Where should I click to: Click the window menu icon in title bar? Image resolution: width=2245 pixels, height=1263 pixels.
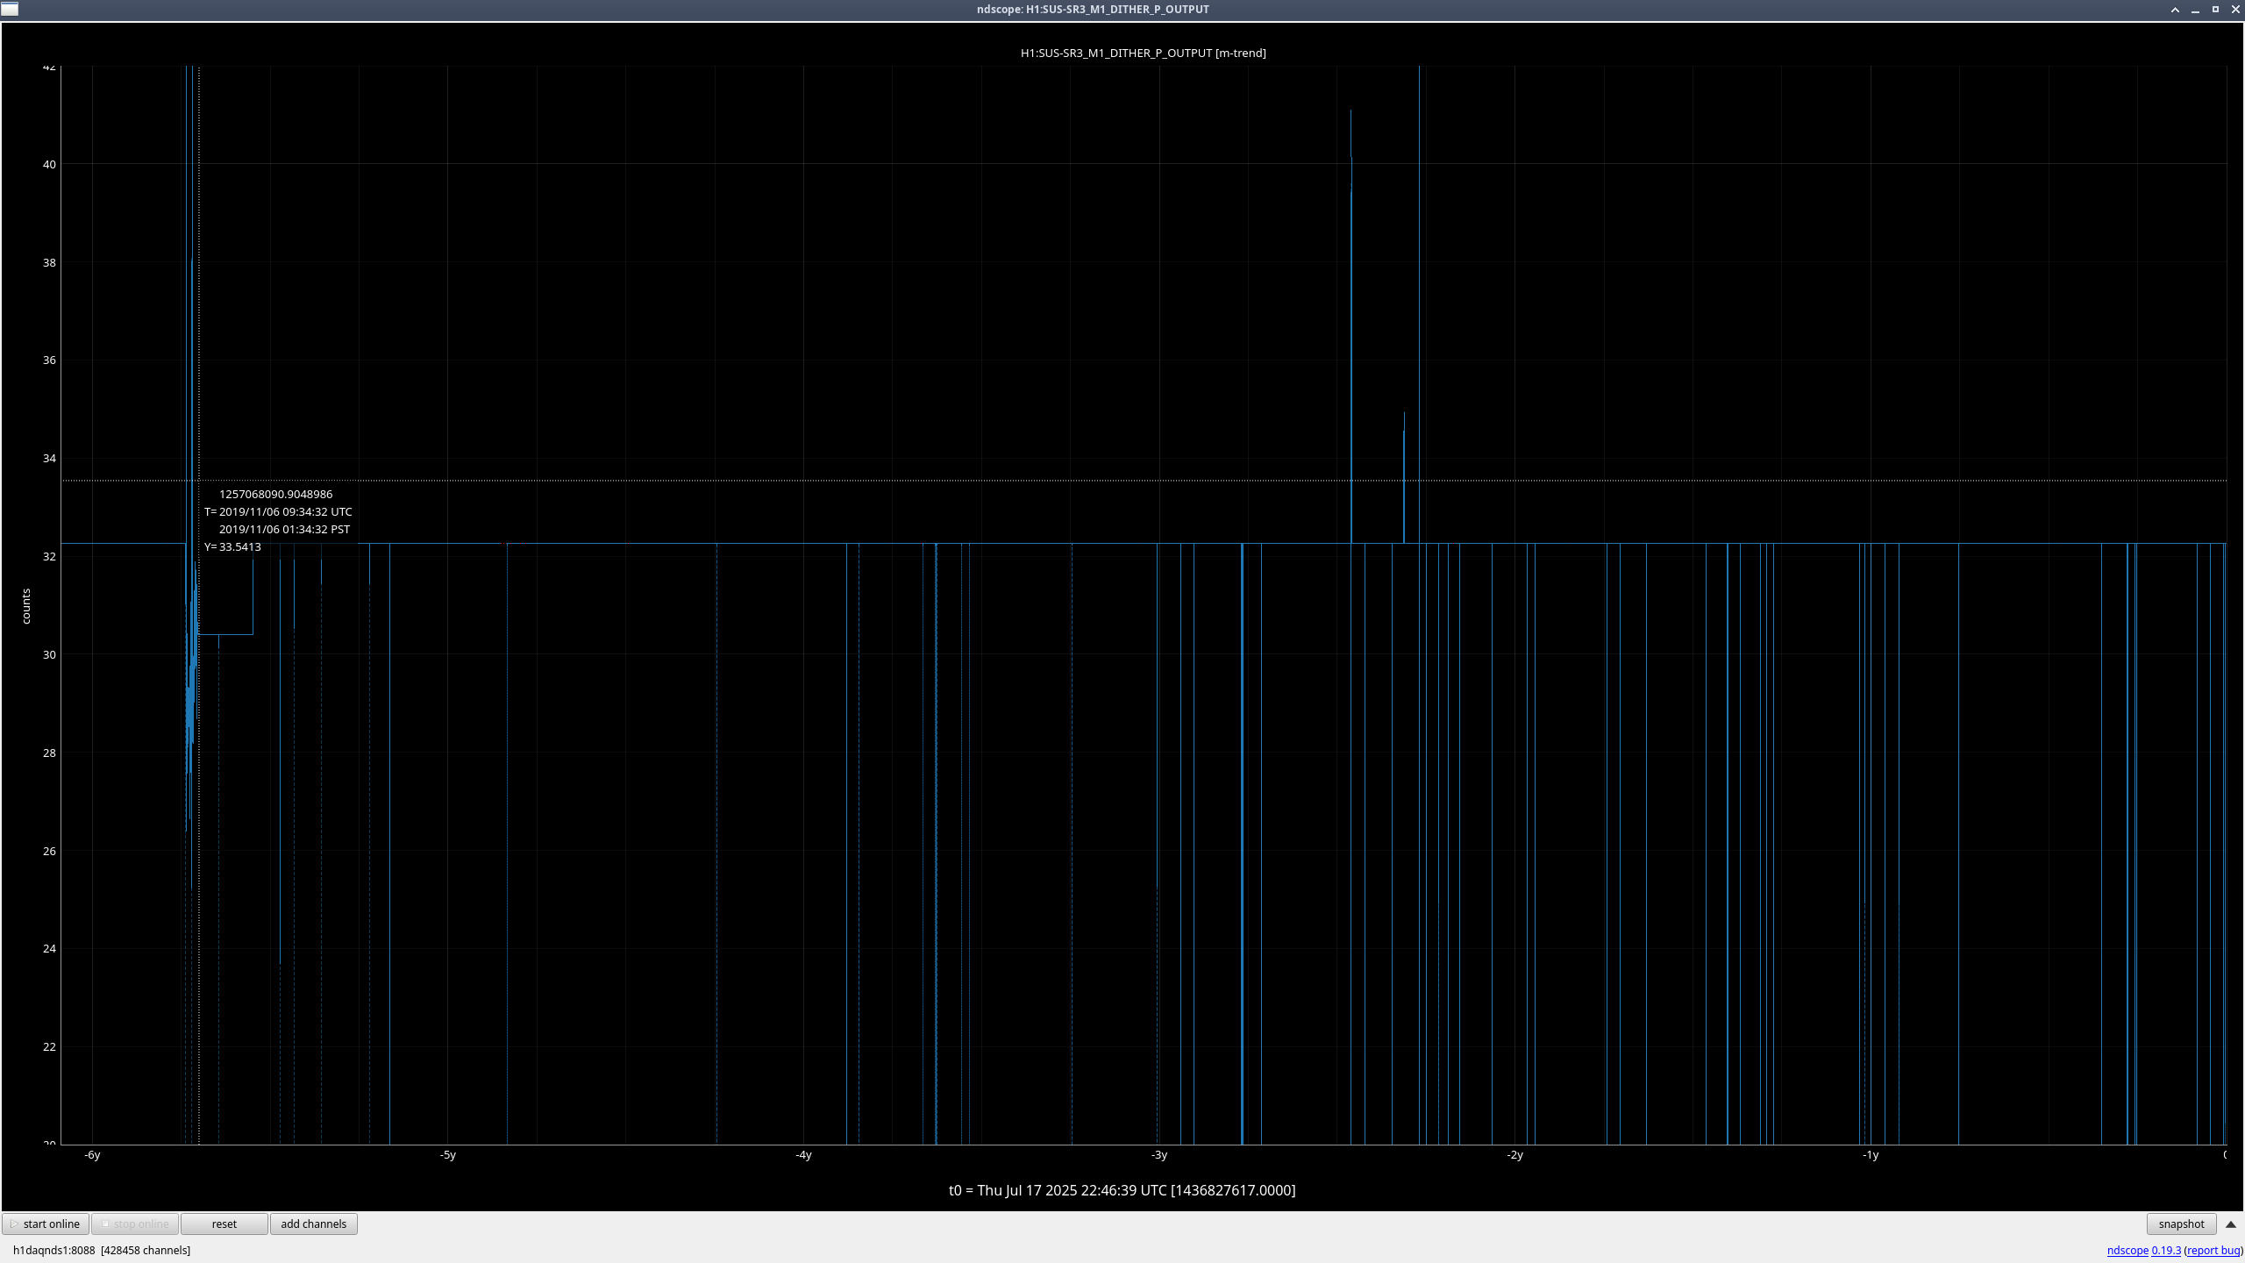point(10,10)
